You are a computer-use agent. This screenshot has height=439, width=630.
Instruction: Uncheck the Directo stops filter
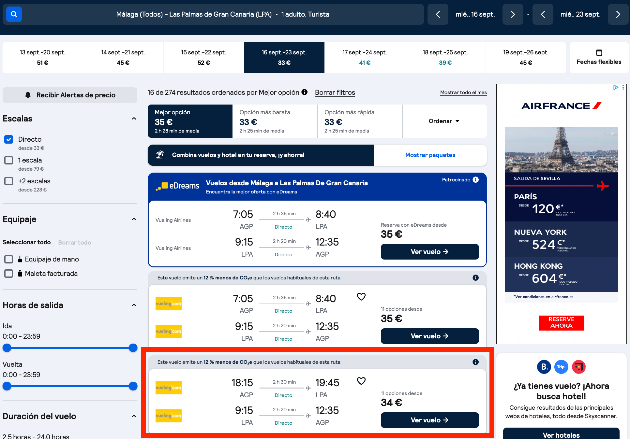[9, 139]
